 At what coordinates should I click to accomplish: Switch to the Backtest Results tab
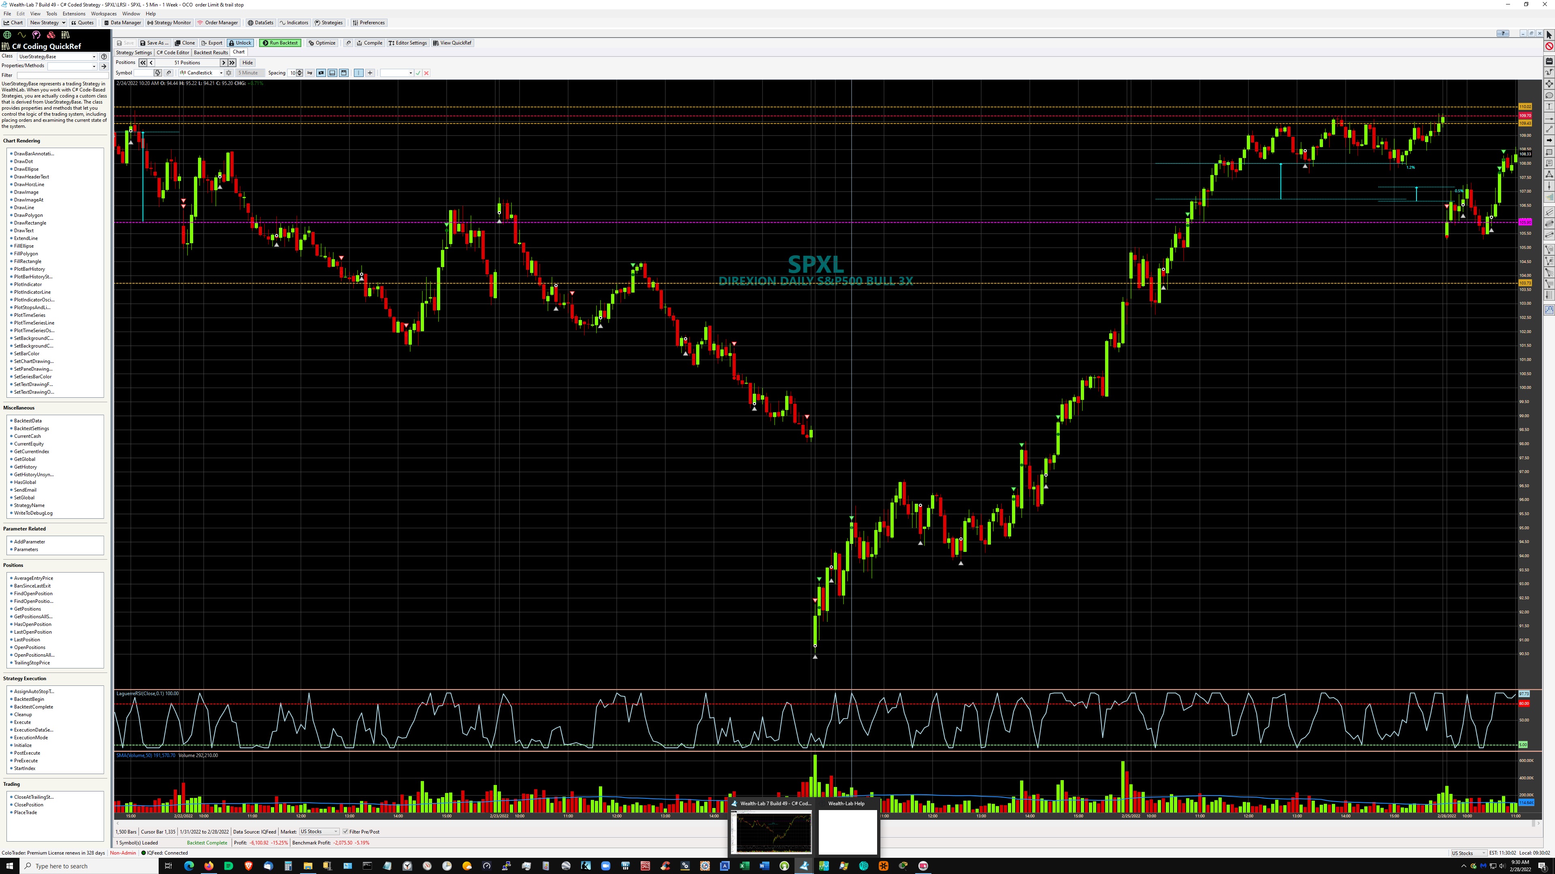[x=211, y=53]
